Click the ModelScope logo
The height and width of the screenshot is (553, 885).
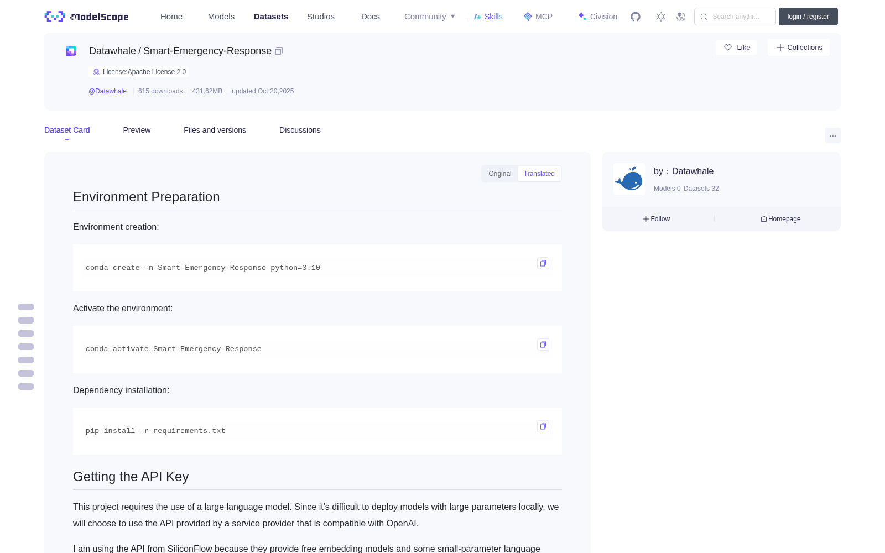coord(86,17)
